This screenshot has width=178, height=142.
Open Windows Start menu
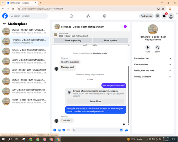pyautogui.click(x=3, y=139)
